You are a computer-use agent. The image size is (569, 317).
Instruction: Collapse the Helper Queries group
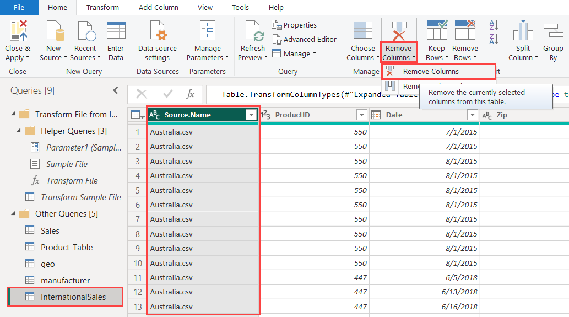(x=19, y=131)
